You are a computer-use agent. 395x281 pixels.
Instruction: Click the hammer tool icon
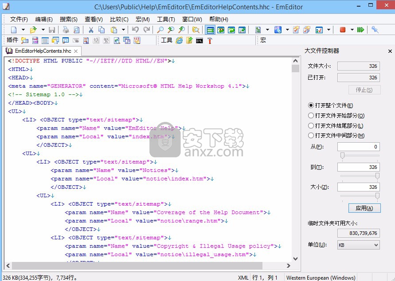tap(210, 40)
